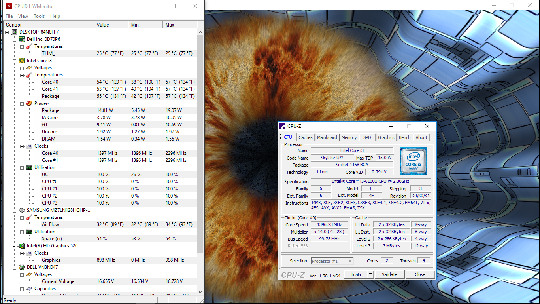Click the Utilization icon under SAMSUNG drive
Viewport: 540px width, 304px height.
pyautogui.click(x=29, y=232)
